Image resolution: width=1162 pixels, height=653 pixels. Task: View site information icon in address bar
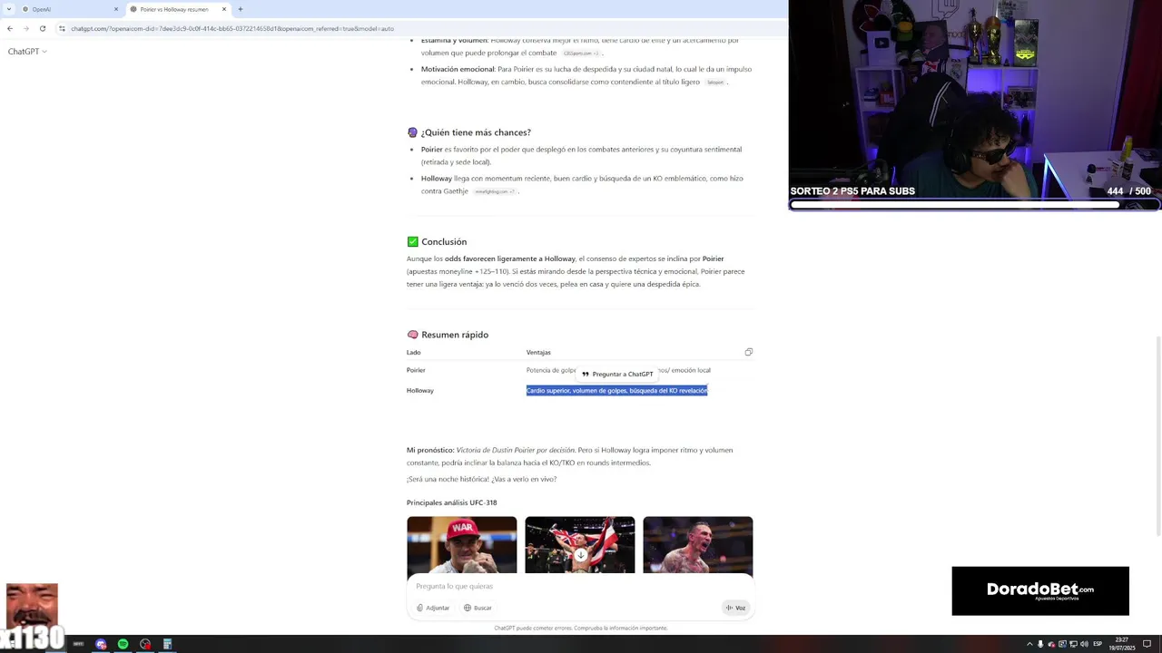[62, 28]
